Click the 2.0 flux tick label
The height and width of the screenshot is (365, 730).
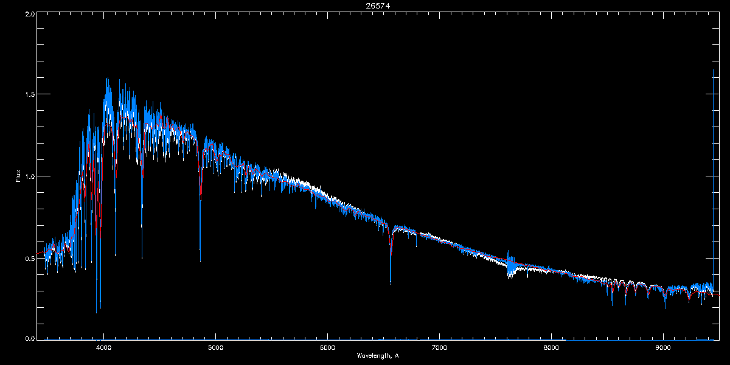click(x=29, y=13)
